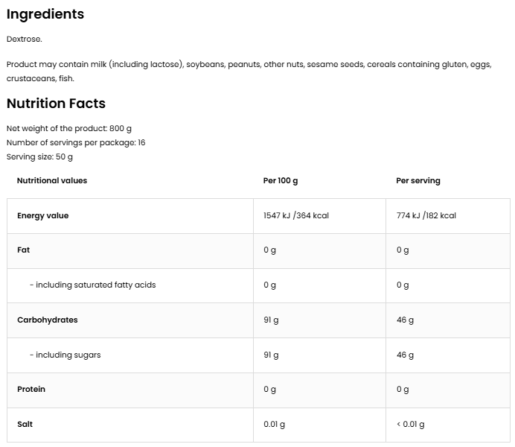Click the Salt row label
Viewport: 515px width, 447px height.
click(25, 424)
